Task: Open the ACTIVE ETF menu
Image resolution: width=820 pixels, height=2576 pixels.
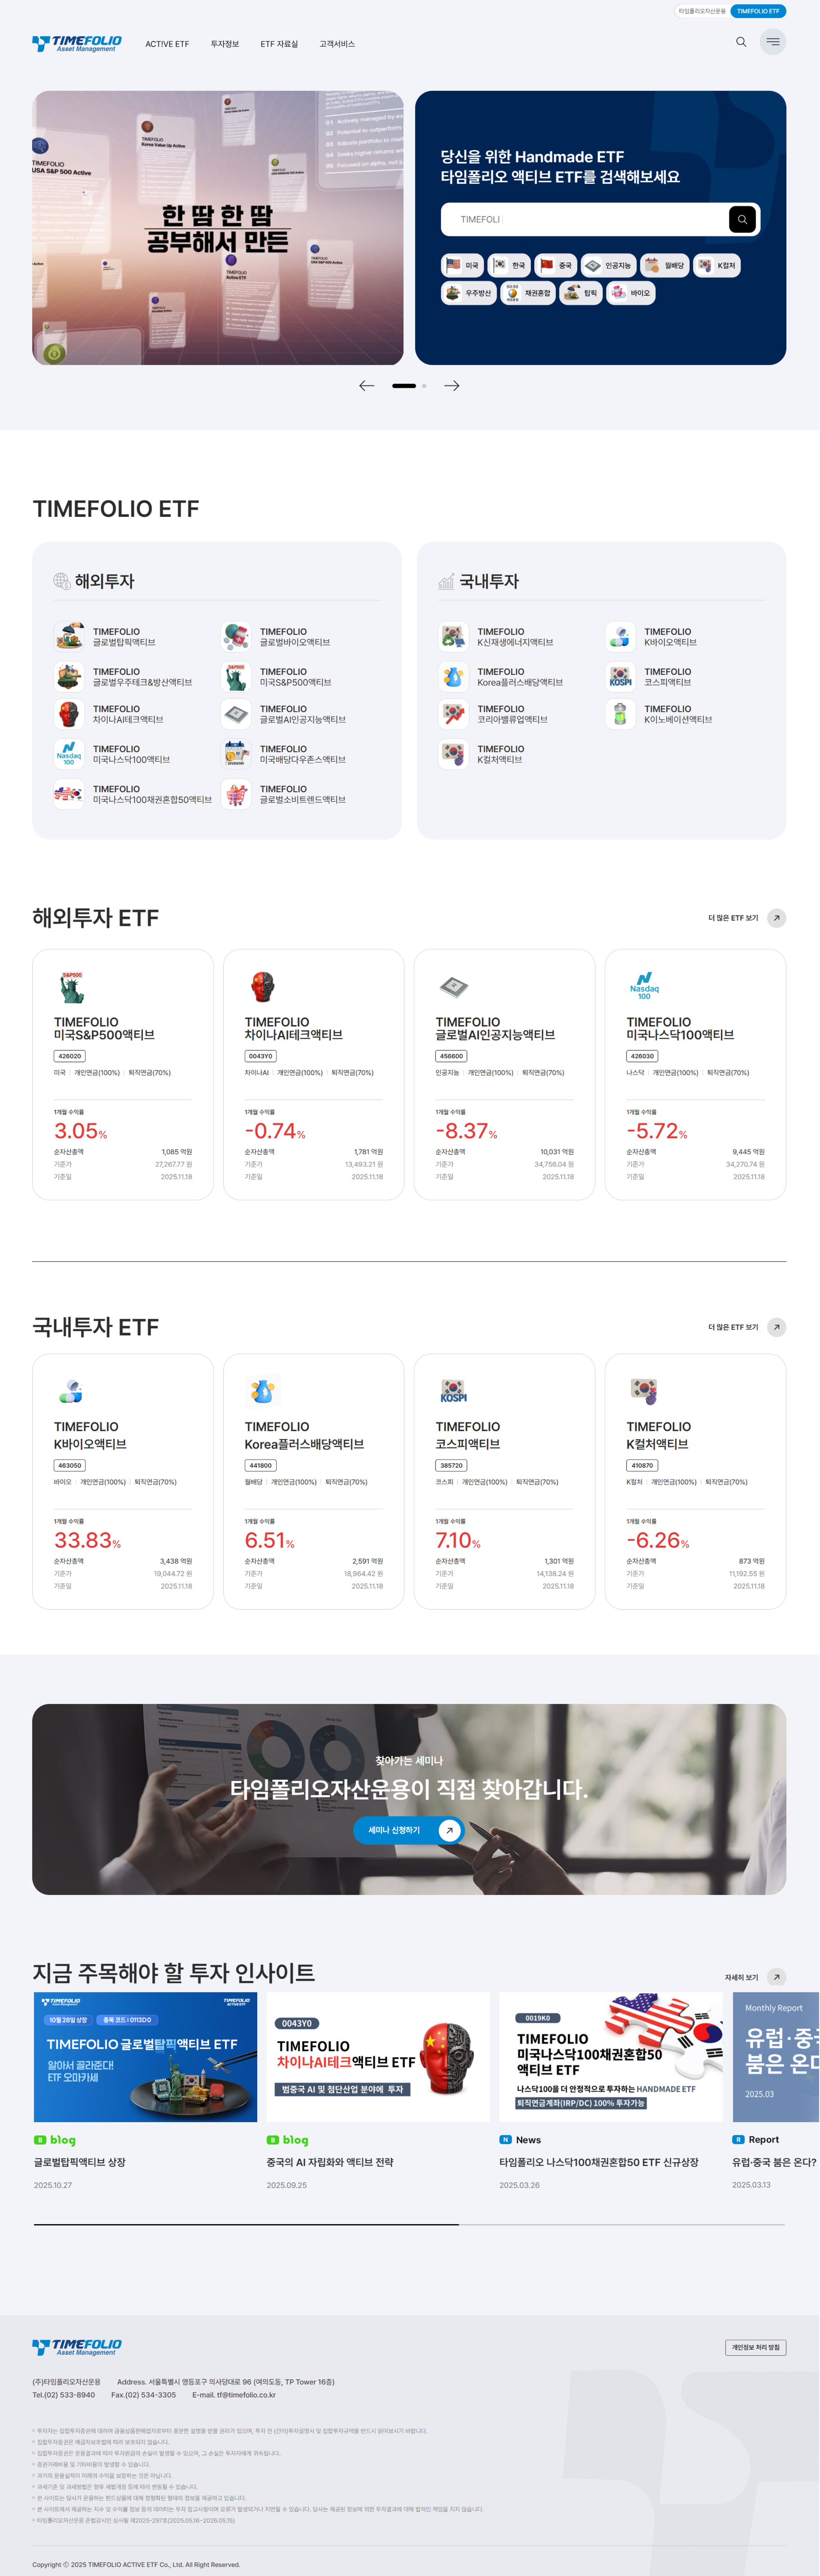Action: click(168, 43)
